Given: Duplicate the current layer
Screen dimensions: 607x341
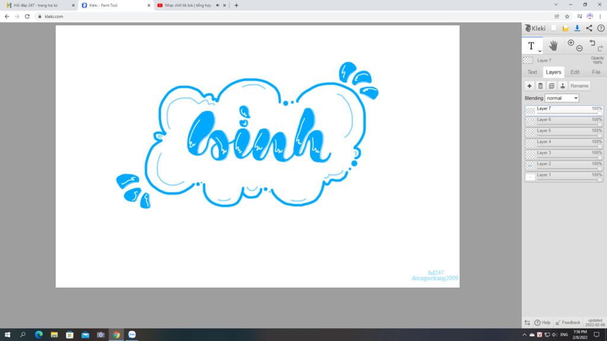Looking at the screenshot, I should tap(552, 86).
